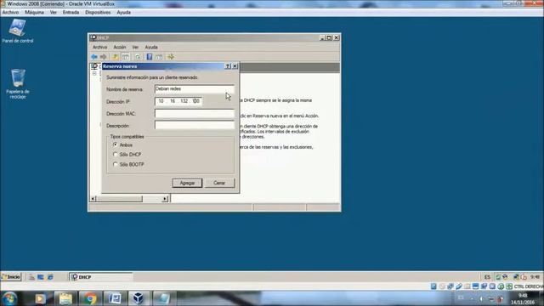Click the Forward arrow in DHCP toolbar
Image resolution: width=544 pixels, height=306 pixels.
[x=103, y=57]
